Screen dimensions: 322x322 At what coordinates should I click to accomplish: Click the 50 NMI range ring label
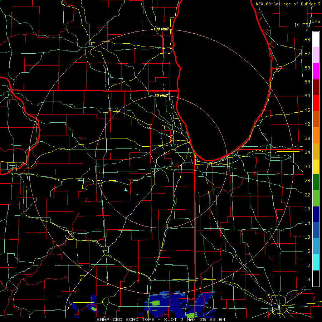161,96
